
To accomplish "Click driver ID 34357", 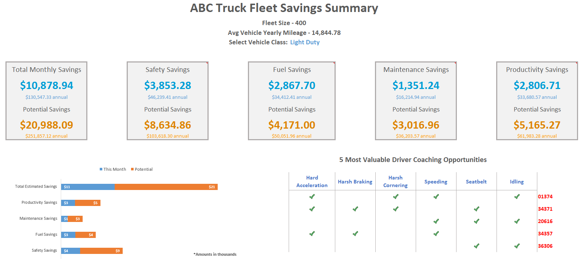I will tap(545, 234).
